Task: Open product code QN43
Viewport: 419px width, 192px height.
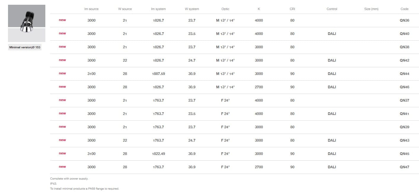Action: [x=404, y=140]
